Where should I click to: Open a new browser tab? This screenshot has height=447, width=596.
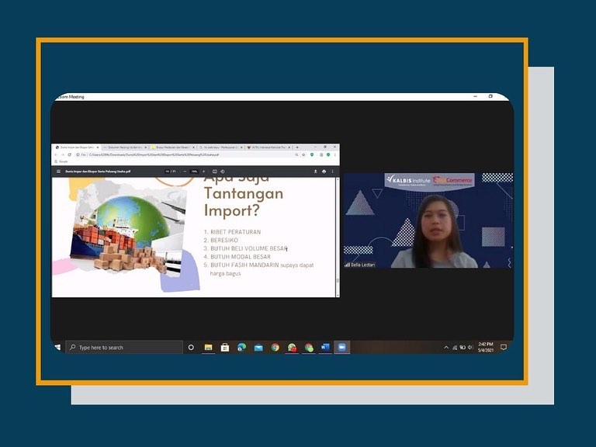(297, 147)
